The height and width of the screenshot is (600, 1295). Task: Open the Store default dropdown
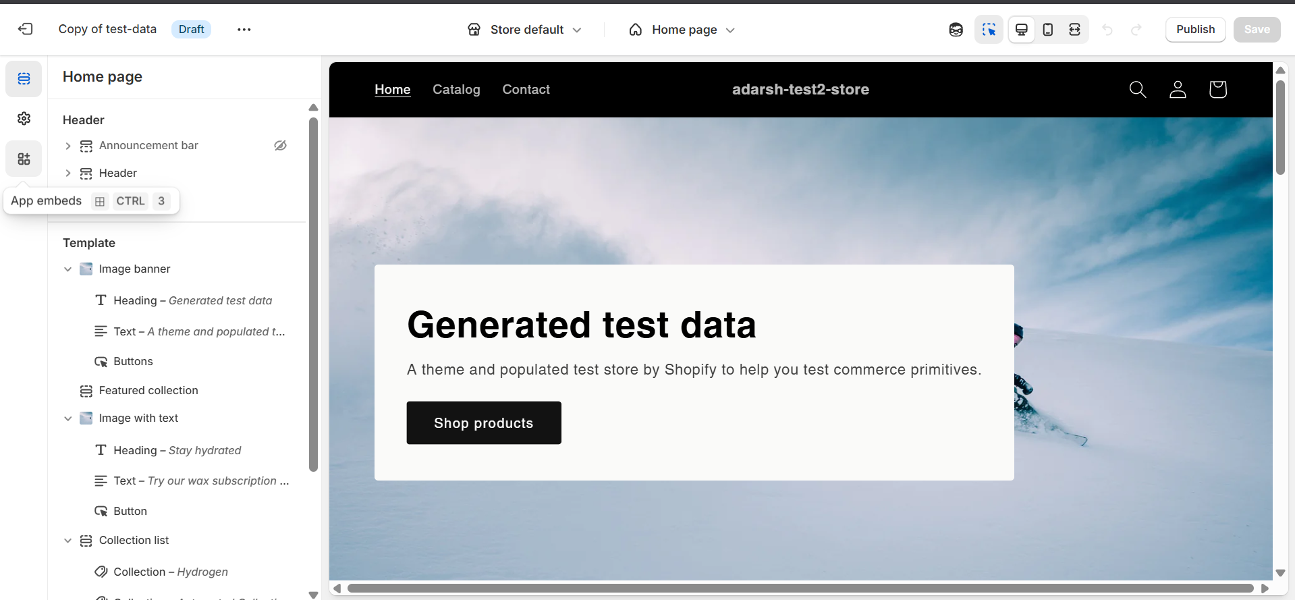point(524,30)
